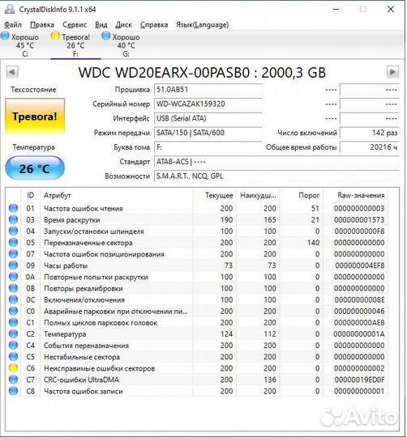Minimize the CrystalDiskInfo window
Screen dimensions: 407x437
pyautogui.click(x=336, y=9)
